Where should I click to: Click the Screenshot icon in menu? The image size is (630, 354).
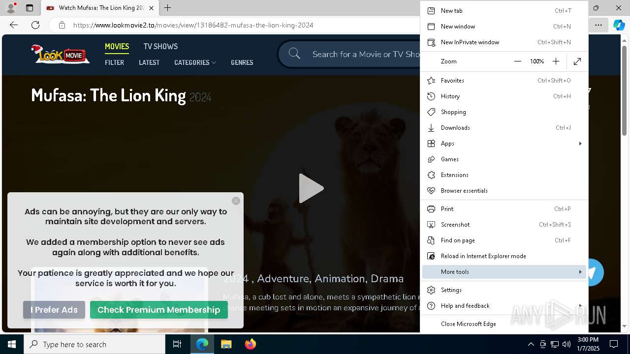431,225
